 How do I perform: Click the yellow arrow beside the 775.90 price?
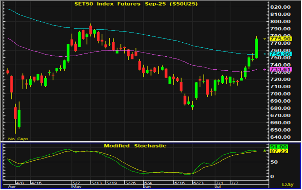click(x=265, y=38)
